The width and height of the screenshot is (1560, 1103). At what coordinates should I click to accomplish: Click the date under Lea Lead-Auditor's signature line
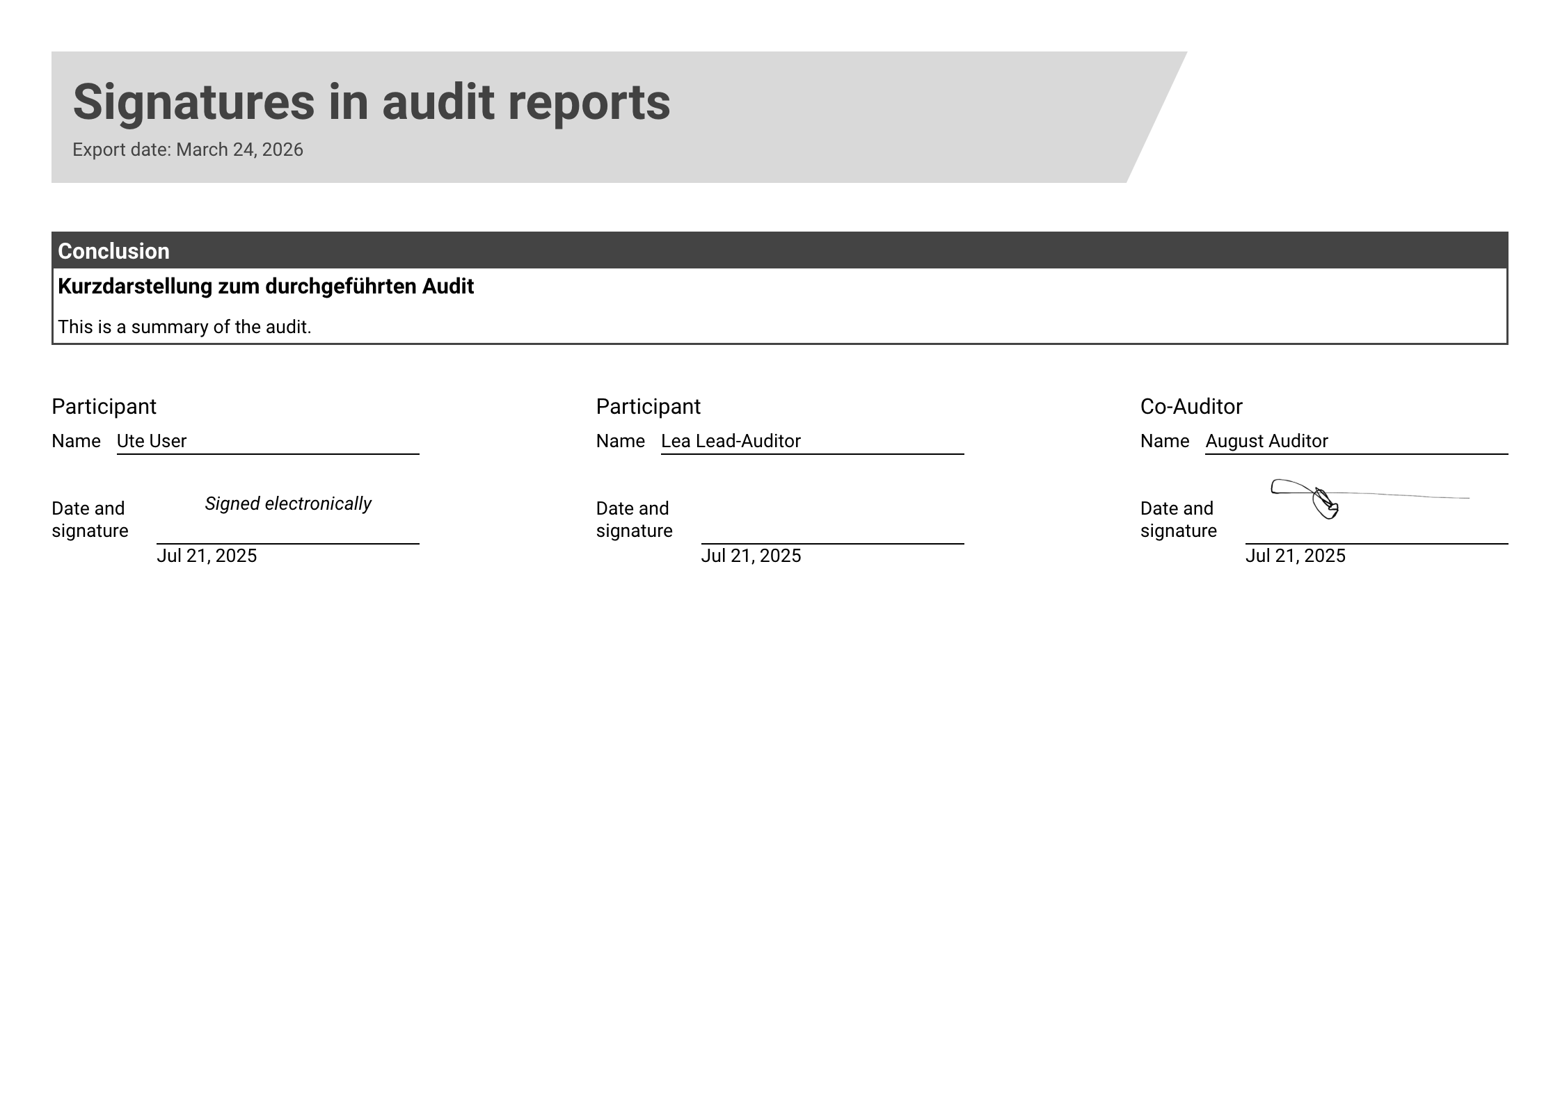[x=751, y=556]
